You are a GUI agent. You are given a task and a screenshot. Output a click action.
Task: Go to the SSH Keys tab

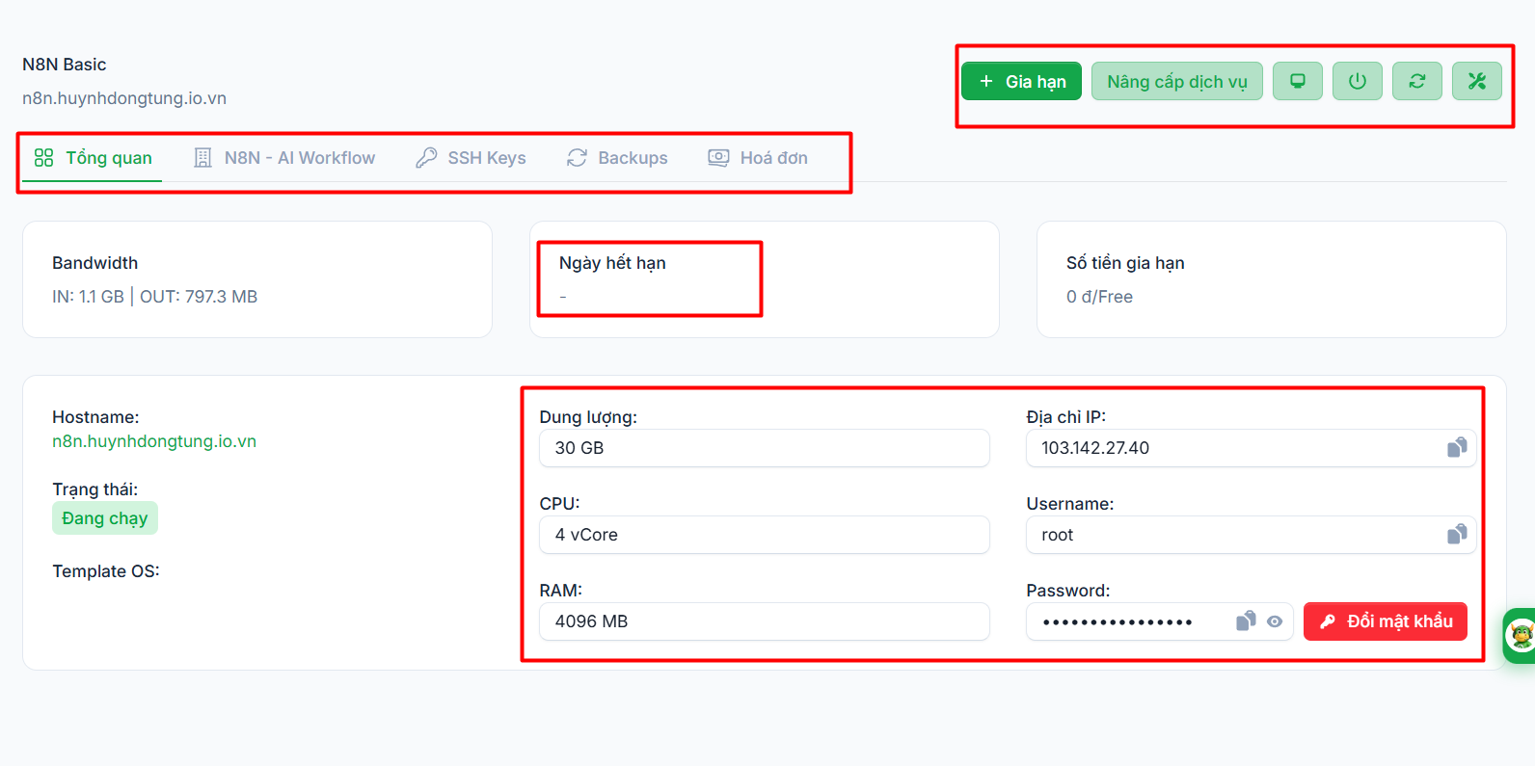471,158
